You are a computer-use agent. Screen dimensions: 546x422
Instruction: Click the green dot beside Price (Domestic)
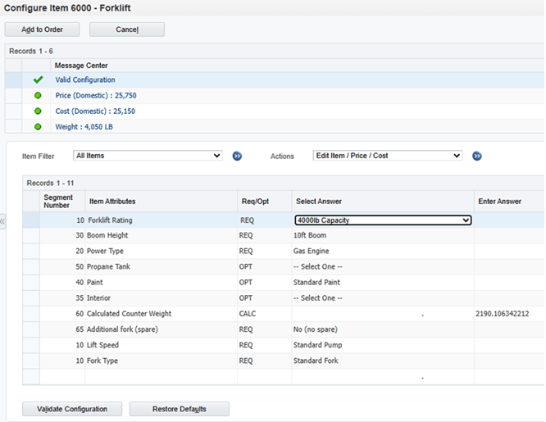pyautogui.click(x=38, y=95)
